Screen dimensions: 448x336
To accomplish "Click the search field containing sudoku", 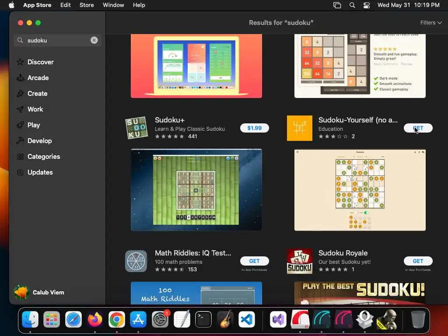I will pyautogui.click(x=57, y=40).
